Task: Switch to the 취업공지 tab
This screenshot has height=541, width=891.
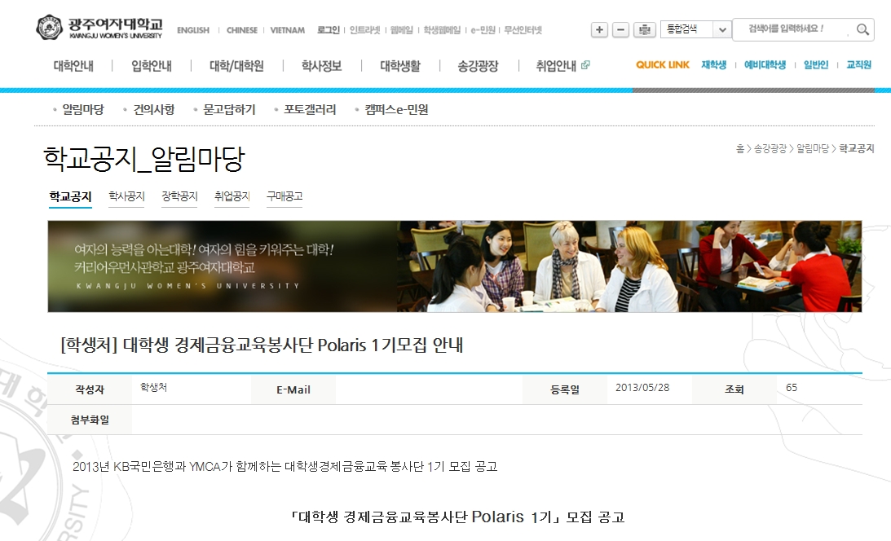Action: pyautogui.click(x=232, y=196)
